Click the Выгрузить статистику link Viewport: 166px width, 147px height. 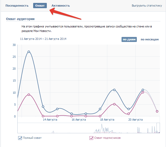pos(147,6)
